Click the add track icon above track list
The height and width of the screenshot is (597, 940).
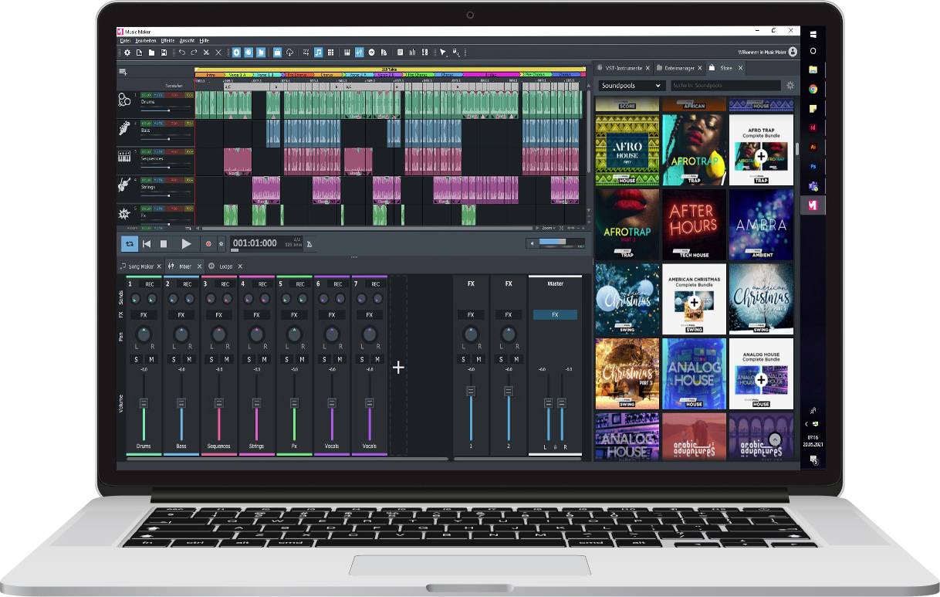[x=123, y=72]
